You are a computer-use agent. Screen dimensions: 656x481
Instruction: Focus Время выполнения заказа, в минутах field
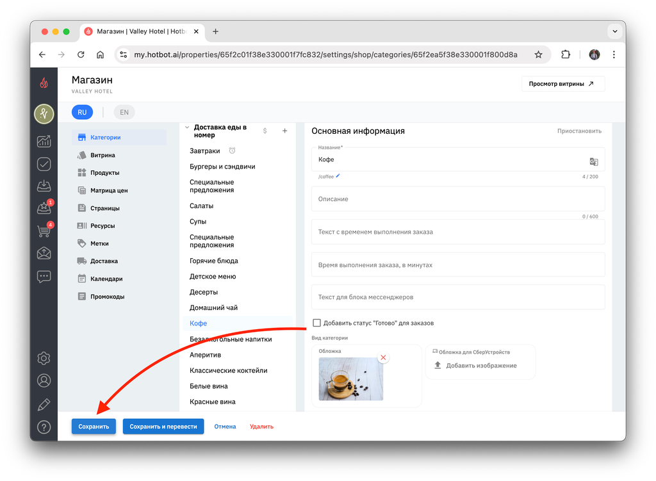458,265
